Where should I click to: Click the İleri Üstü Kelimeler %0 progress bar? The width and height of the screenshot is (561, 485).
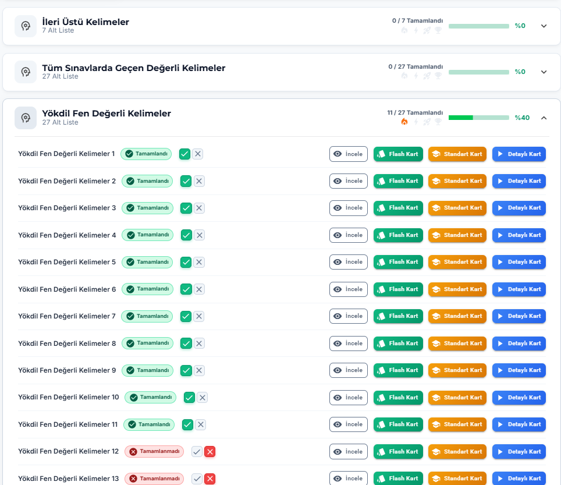(479, 26)
